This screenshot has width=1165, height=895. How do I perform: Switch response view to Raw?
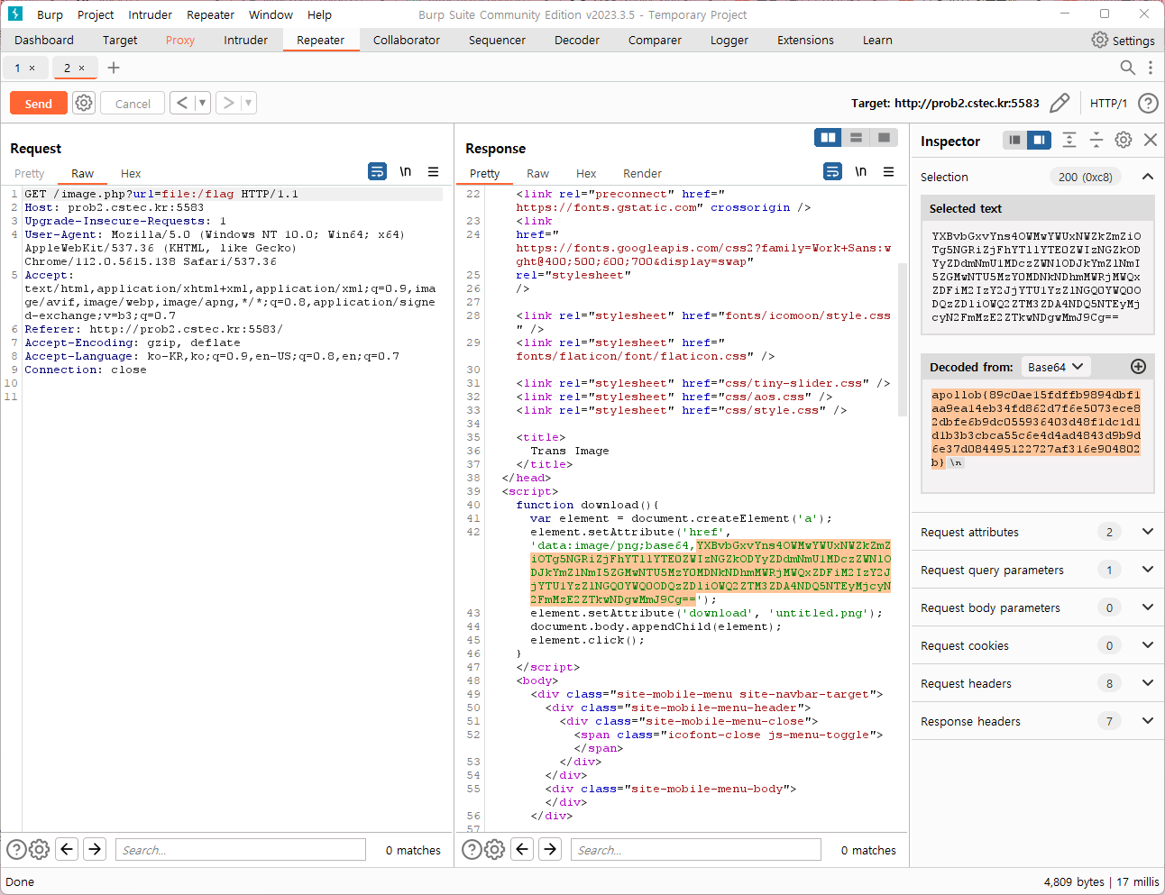tap(537, 173)
